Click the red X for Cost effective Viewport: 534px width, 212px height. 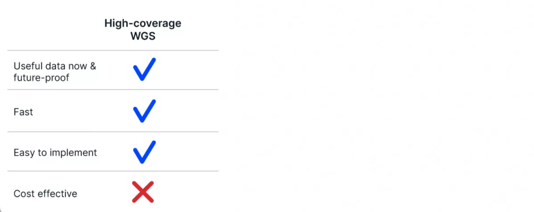[x=143, y=192]
